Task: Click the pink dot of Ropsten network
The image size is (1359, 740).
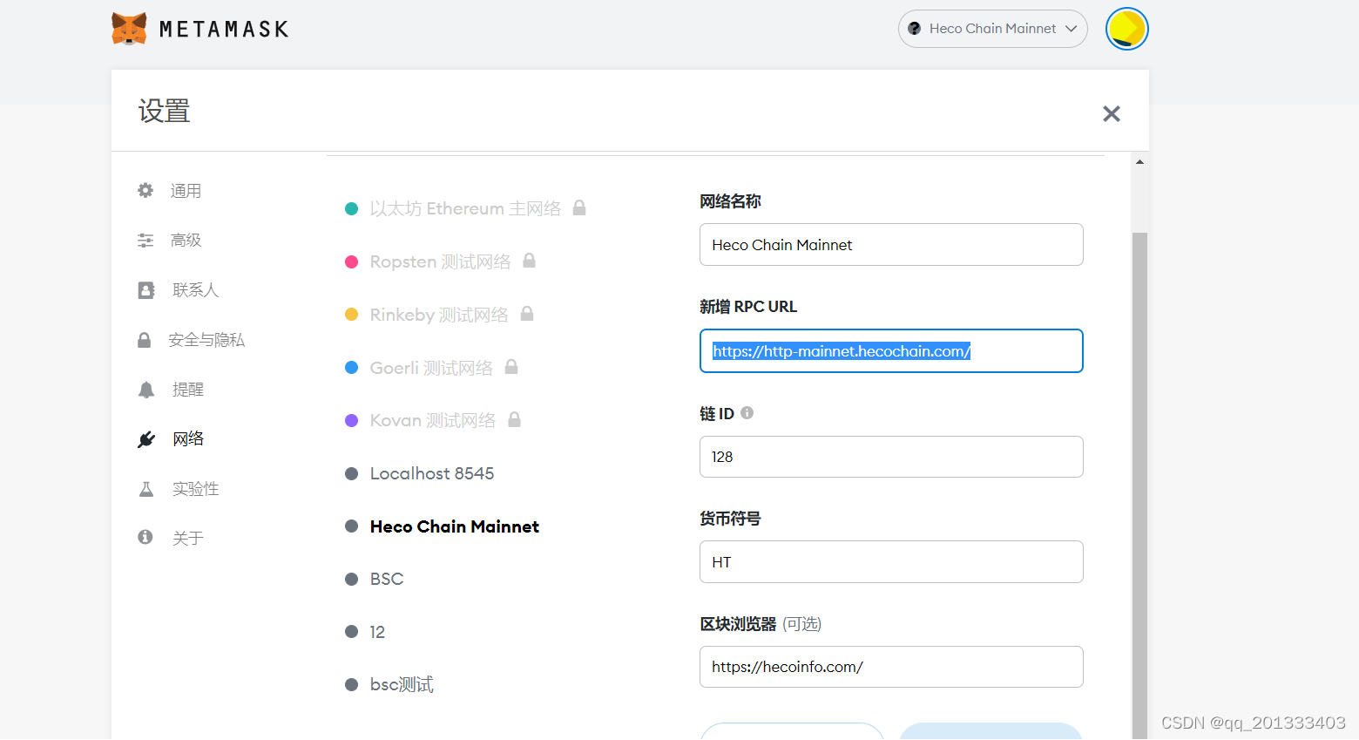Action: [352, 261]
